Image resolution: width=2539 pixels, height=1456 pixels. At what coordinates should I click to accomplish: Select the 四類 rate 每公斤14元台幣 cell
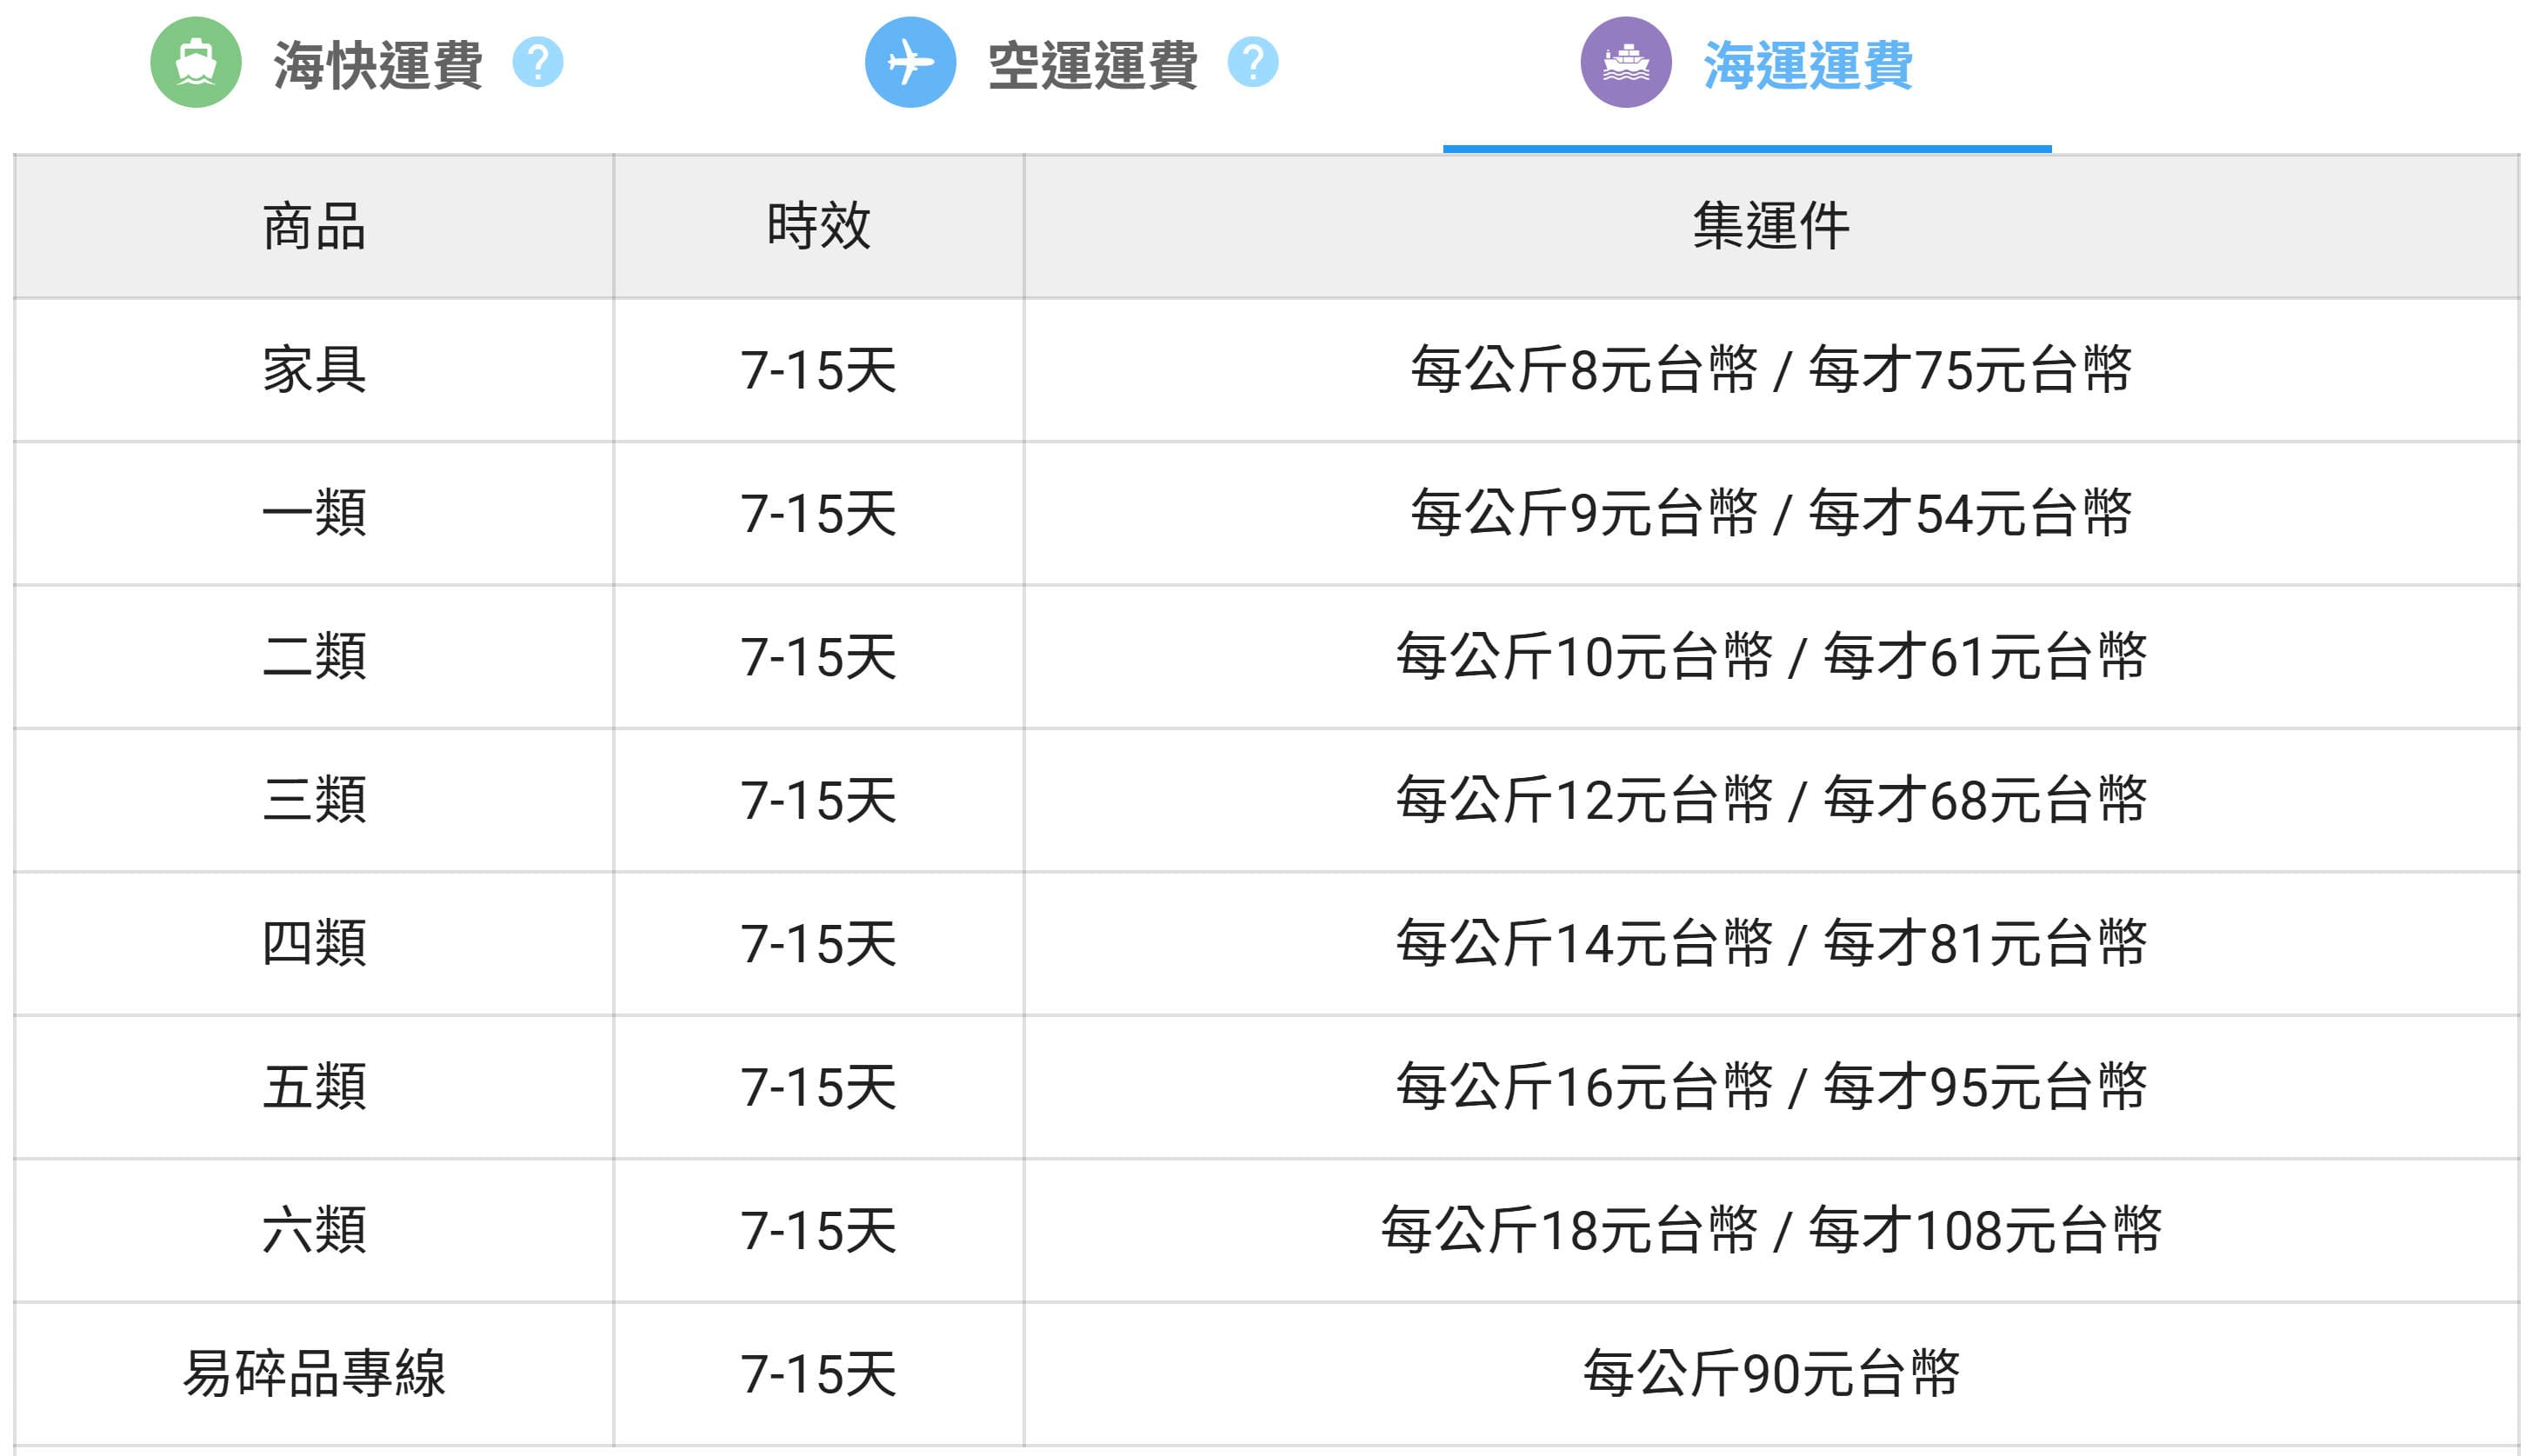click(1584, 944)
